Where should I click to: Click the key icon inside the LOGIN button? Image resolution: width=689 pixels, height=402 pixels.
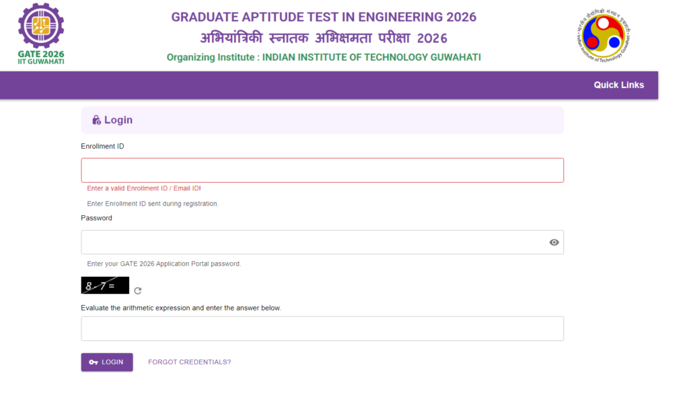93,362
